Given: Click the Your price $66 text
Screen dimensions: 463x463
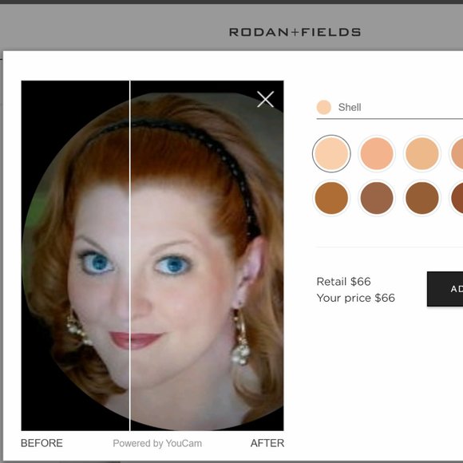Looking at the screenshot, I should coord(355,298).
